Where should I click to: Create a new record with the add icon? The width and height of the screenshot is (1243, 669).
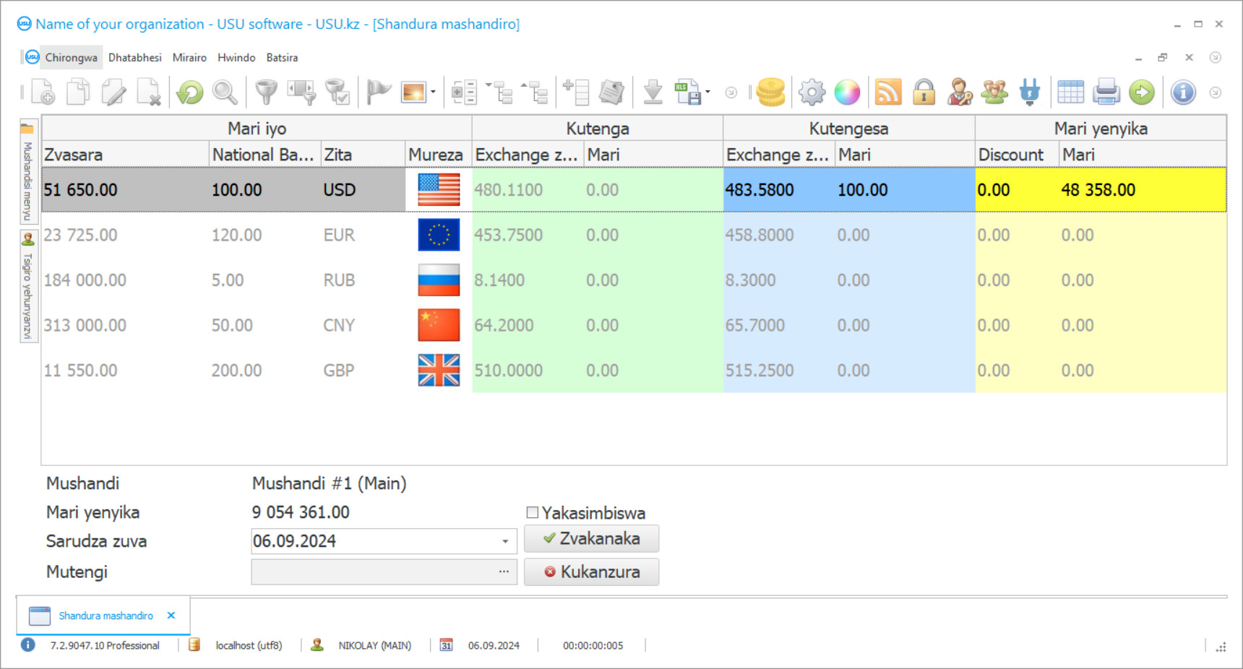click(x=42, y=92)
